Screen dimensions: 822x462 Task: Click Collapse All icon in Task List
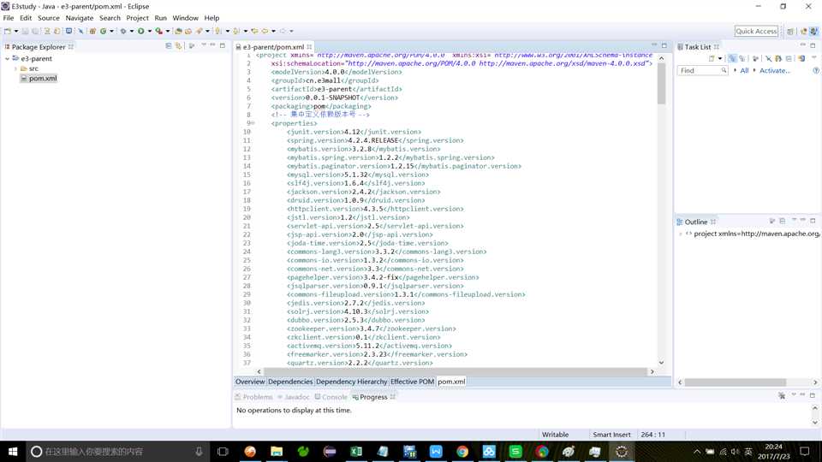[789, 58]
